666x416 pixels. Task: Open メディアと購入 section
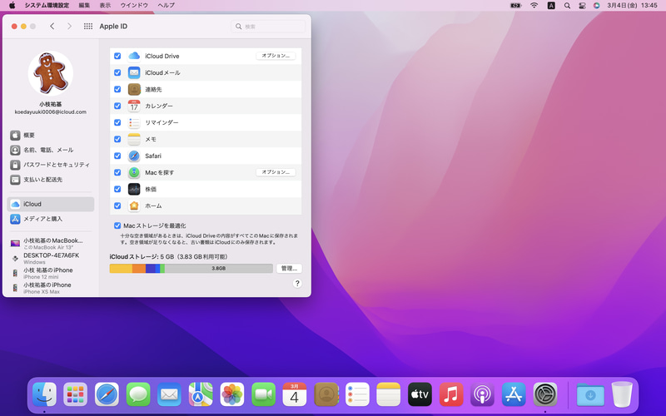(51, 219)
